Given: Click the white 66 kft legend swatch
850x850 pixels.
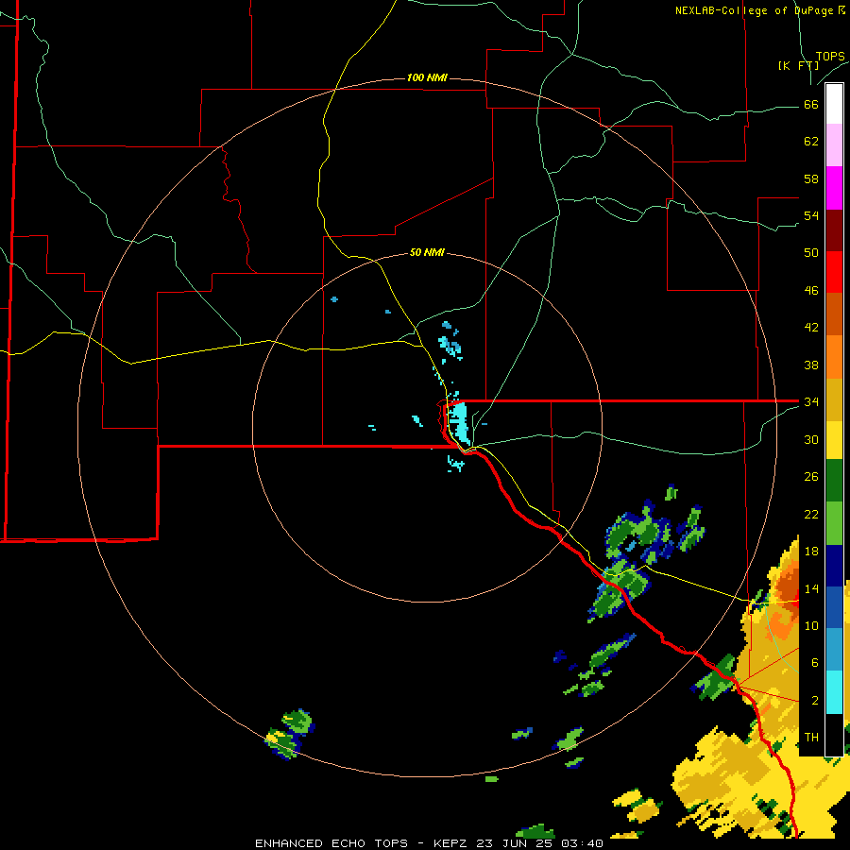Looking at the screenshot, I should click(x=834, y=104).
